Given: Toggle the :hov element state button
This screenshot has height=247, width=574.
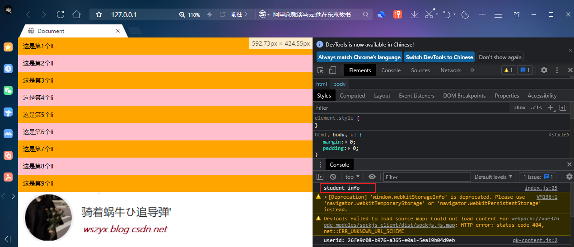Looking at the screenshot, I should click(x=520, y=108).
